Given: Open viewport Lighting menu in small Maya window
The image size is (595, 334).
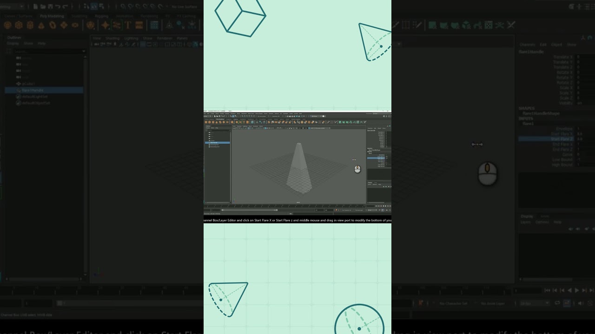Looking at the screenshot, I should [x=245, y=126].
